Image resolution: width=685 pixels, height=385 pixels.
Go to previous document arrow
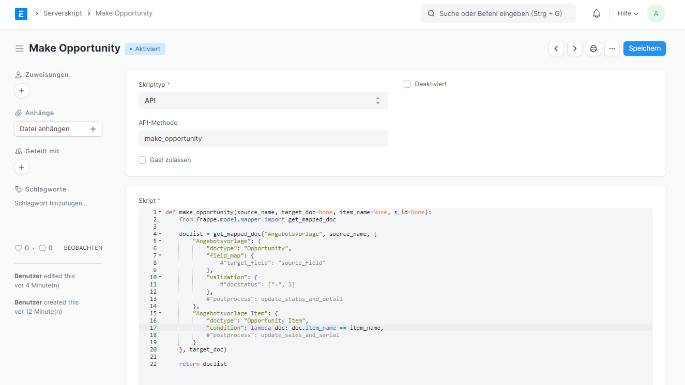point(556,49)
